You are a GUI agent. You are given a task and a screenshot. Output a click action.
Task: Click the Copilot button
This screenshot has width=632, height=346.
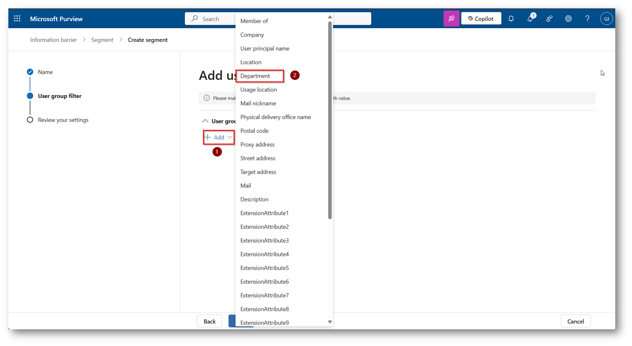click(x=481, y=19)
